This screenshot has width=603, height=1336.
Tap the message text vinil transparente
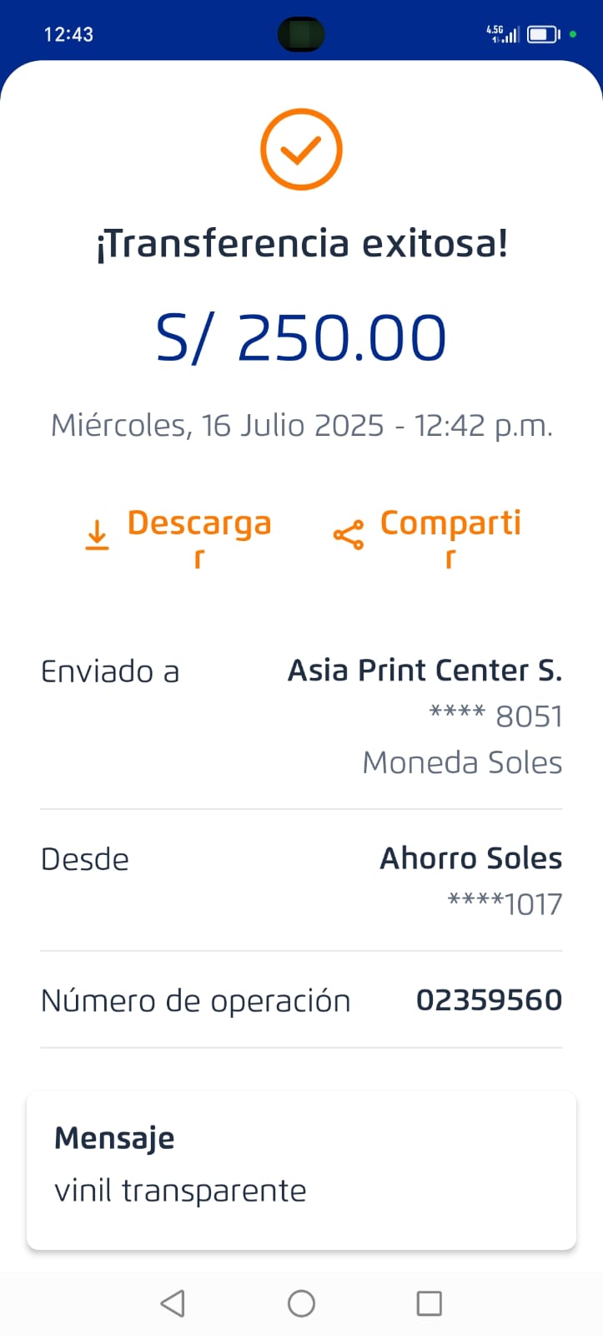coord(180,1191)
